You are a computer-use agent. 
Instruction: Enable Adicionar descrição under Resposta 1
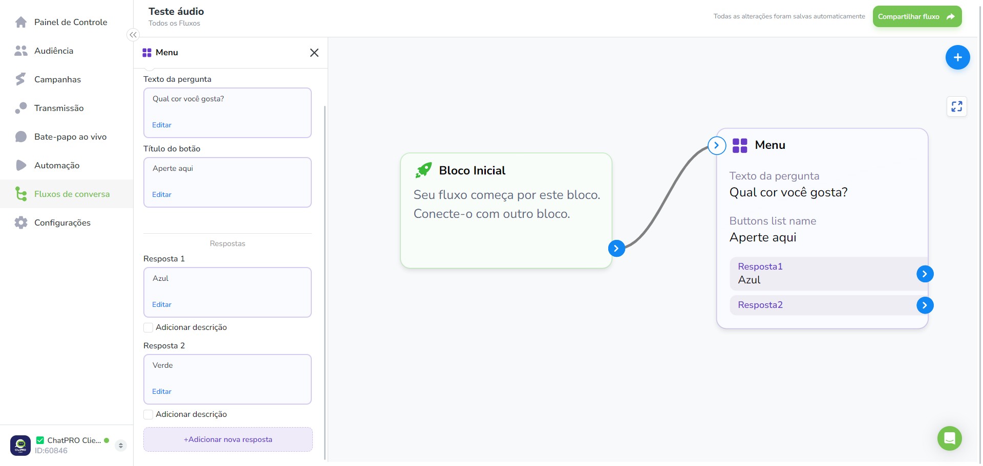coord(148,327)
